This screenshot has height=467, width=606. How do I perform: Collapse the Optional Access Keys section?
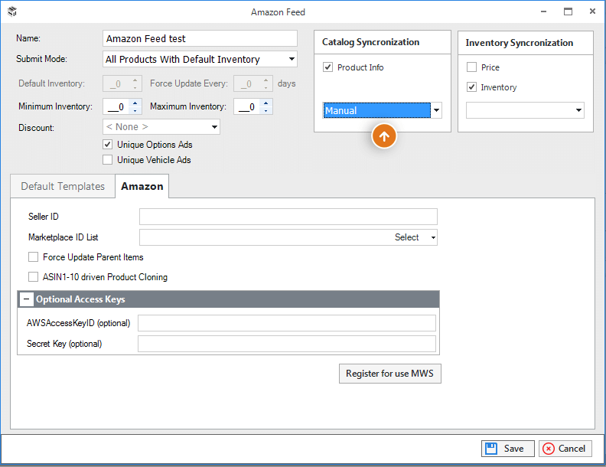[27, 299]
